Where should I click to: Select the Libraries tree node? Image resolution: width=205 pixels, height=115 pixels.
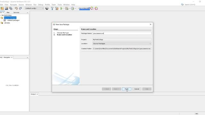coord(7,23)
